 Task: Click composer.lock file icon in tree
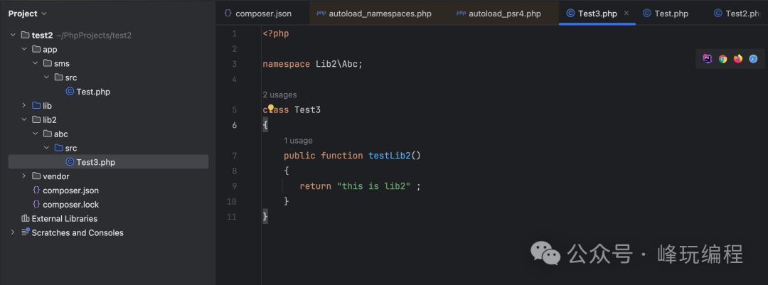coord(36,204)
